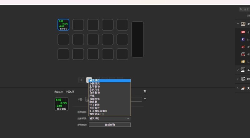Switch to page 1
Screen dimensions: 250x138
tap(81, 80)
